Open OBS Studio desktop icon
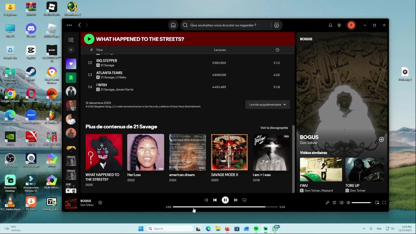The height and width of the screenshot is (234, 416). point(10,160)
